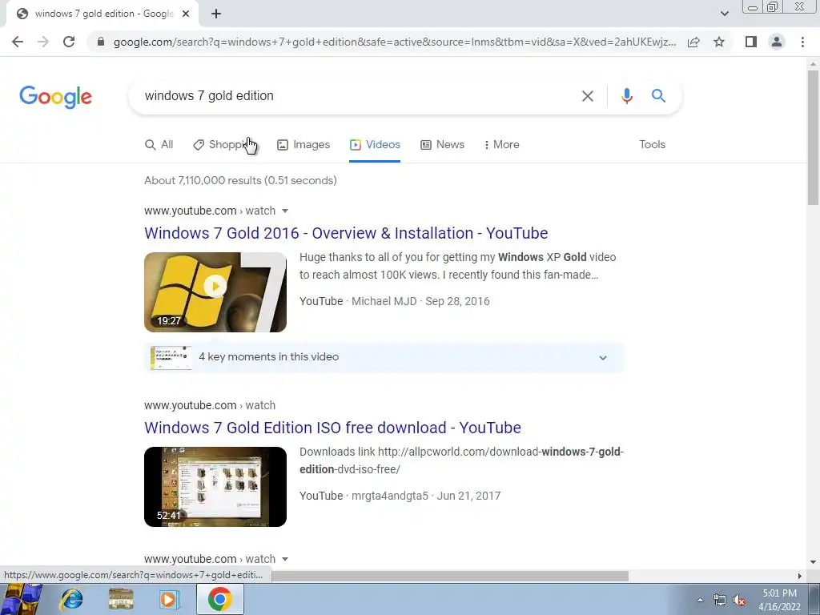This screenshot has width=820, height=615.
Task: Switch to the Shopping results tab
Action: coord(226,145)
